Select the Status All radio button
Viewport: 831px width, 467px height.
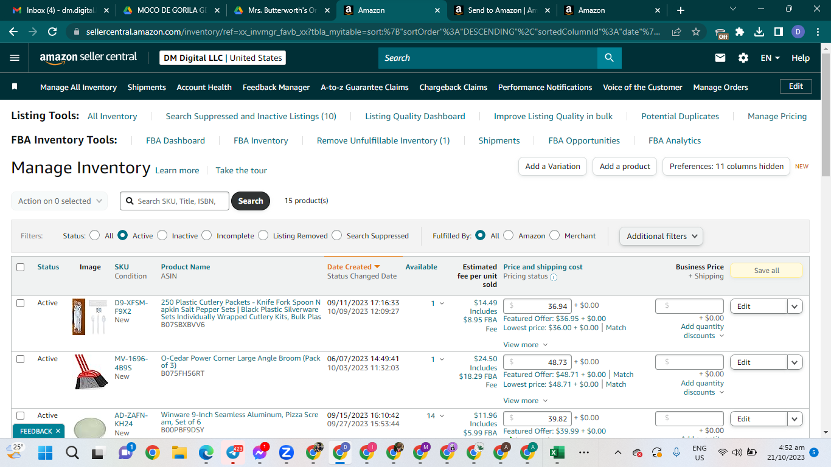tap(94, 235)
